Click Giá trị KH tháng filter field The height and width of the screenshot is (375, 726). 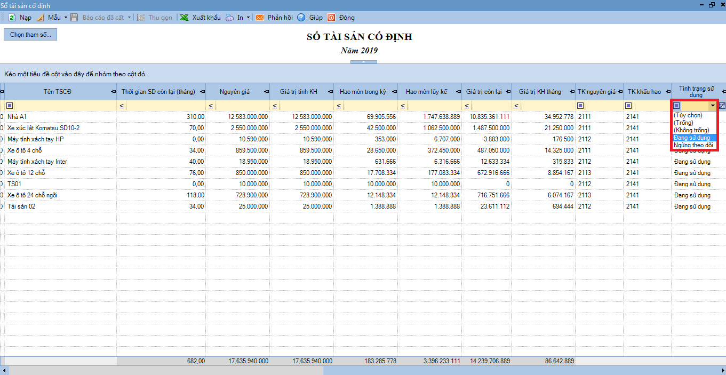548,106
